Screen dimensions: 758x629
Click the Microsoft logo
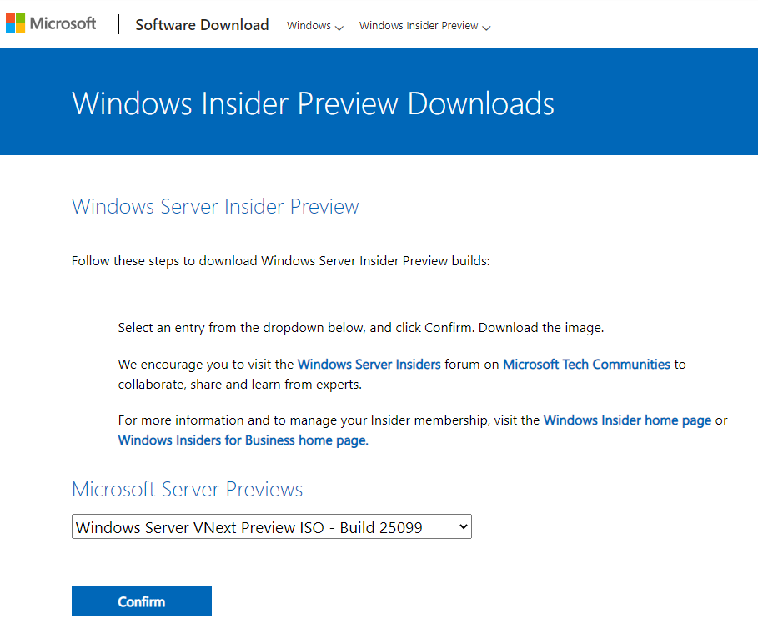[x=51, y=23]
